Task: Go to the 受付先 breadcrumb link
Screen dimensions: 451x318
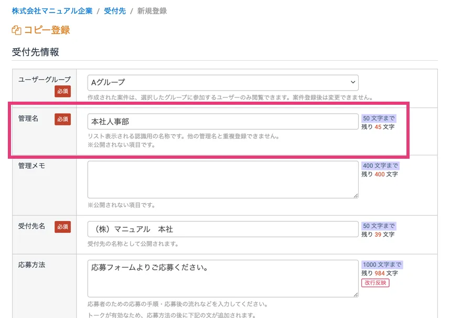Action: pyautogui.click(x=115, y=10)
